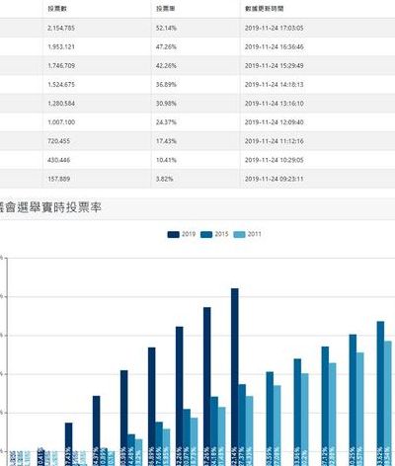Select timestamp 2019-11-24 15:29:49
Screen dimensions: 395x466
[274, 66]
